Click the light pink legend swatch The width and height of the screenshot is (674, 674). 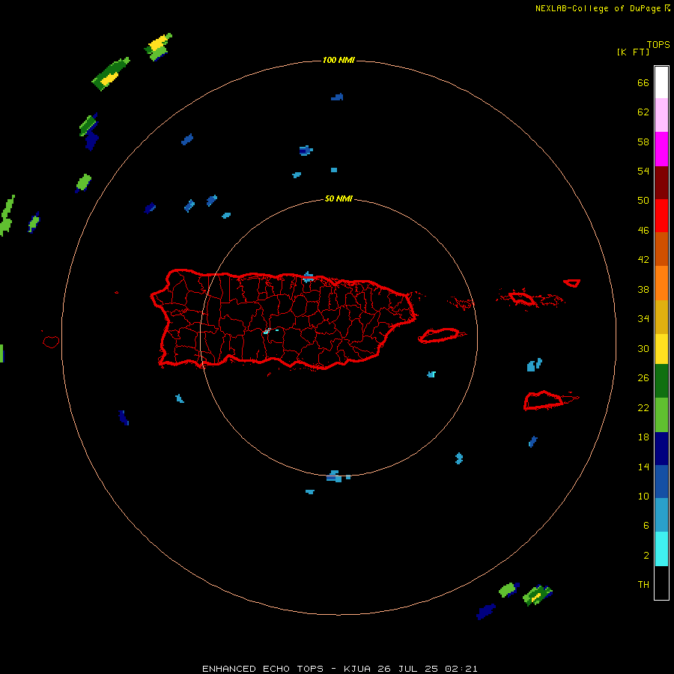[x=661, y=115]
